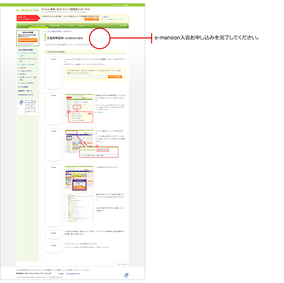Open the トップ navigation tab
Image resolution: width=284 pixels, height=283 pixels.
(x=22, y=26)
